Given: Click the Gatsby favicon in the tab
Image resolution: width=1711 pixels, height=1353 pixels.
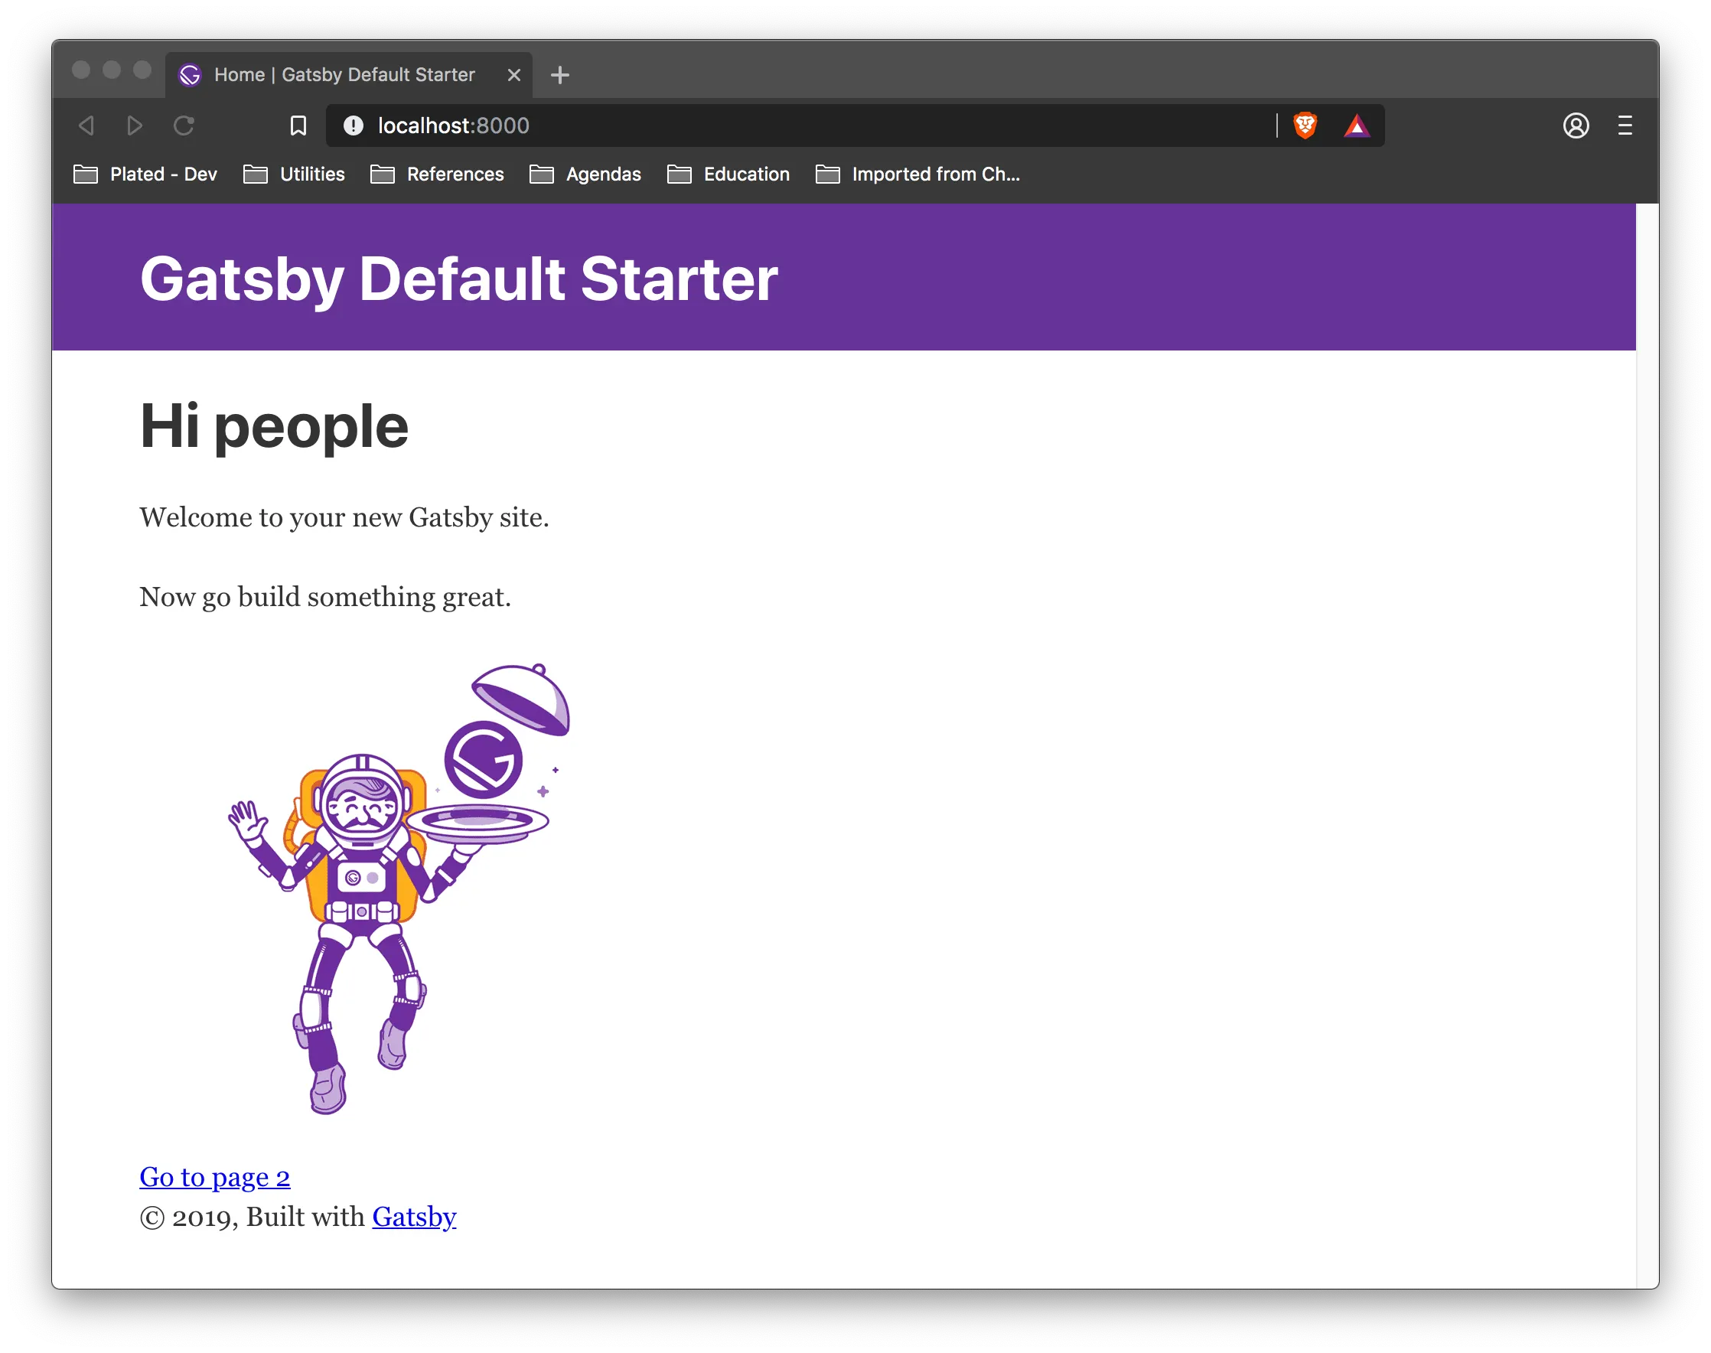Looking at the screenshot, I should pos(190,74).
